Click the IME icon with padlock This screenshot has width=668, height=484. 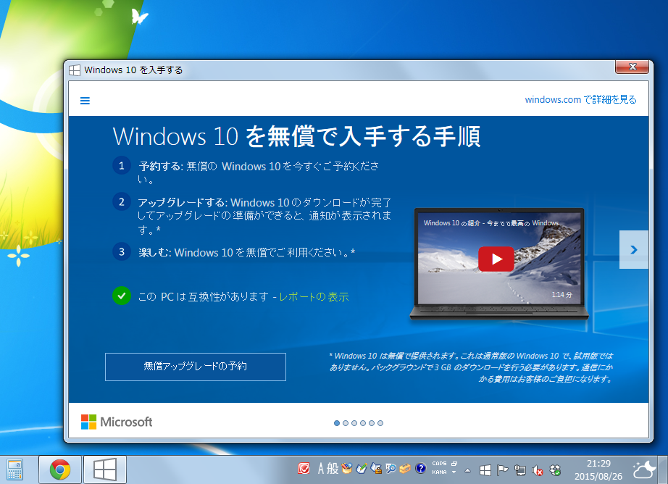(376, 469)
